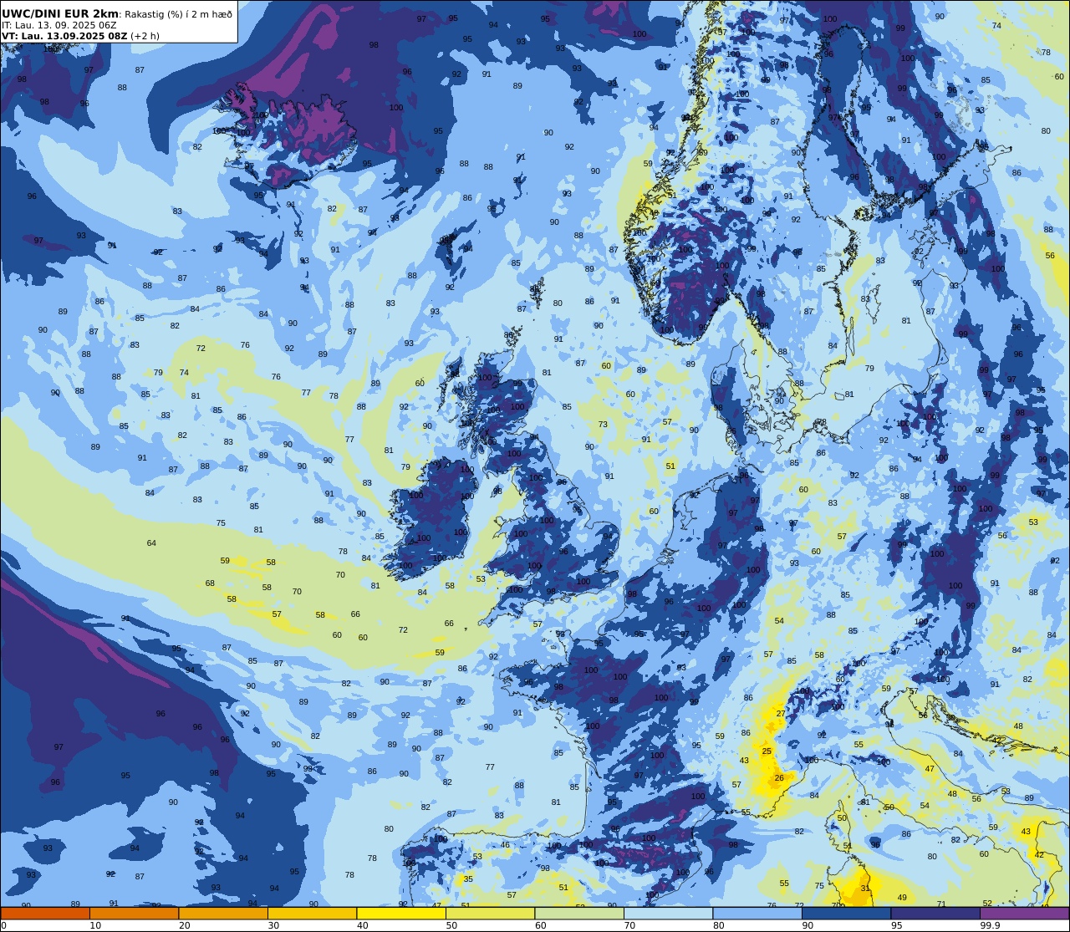Click the humidity value '49' on the map
Screen dimensions: 1070x932
902,897
